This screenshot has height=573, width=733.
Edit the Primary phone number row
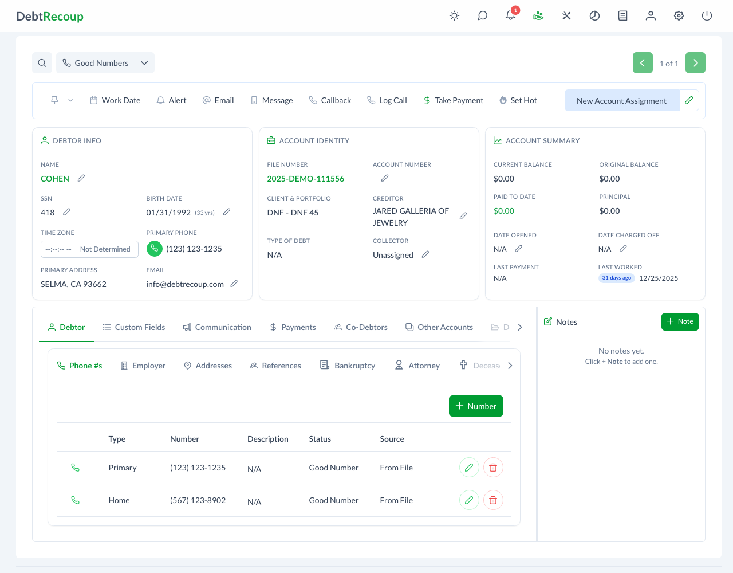(x=469, y=468)
